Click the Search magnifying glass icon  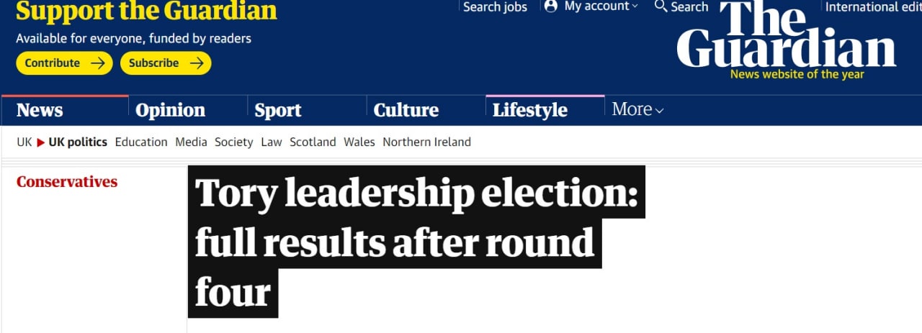pyautogui.click(x=661, y=6)
